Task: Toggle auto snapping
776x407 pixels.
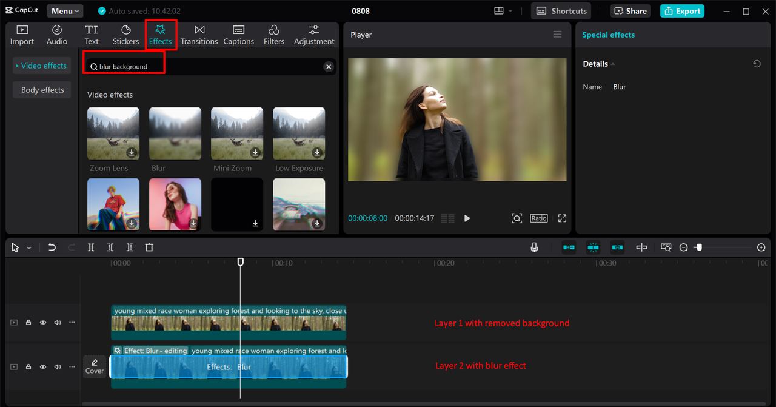Action: pos(593,247)
